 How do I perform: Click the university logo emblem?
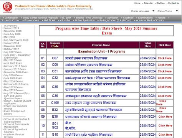(x=8, y=8)
